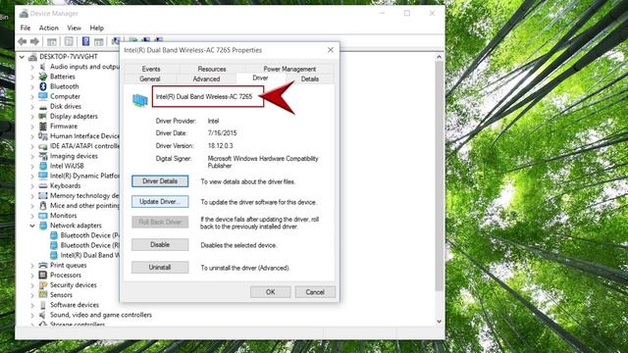Click the Software devices icon

coord(43,305)
